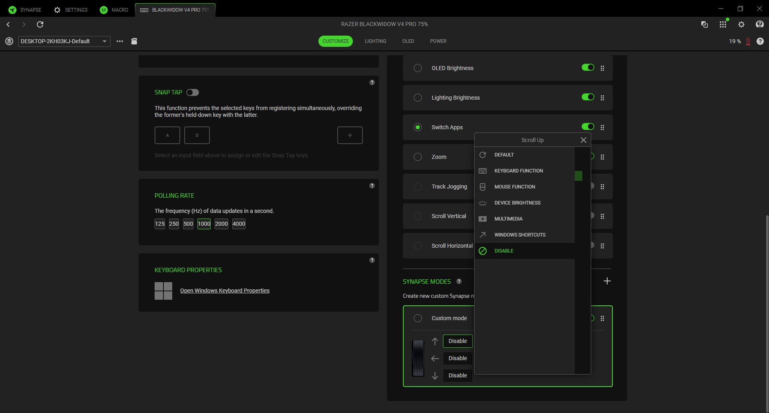
Task: Turn off the Lighting Brightness toggle
Action: [x=588, y=97]
